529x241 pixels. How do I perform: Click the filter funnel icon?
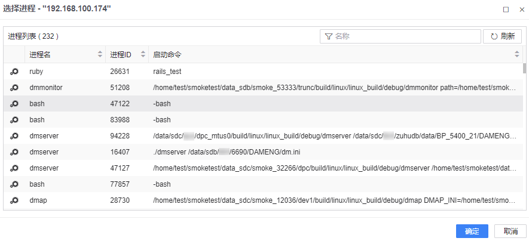coord(328,36)
